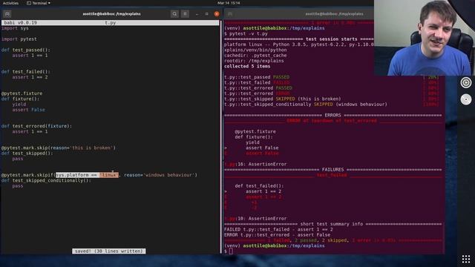
Task: Open disc icon in the dock
Action: coord(466,99)
